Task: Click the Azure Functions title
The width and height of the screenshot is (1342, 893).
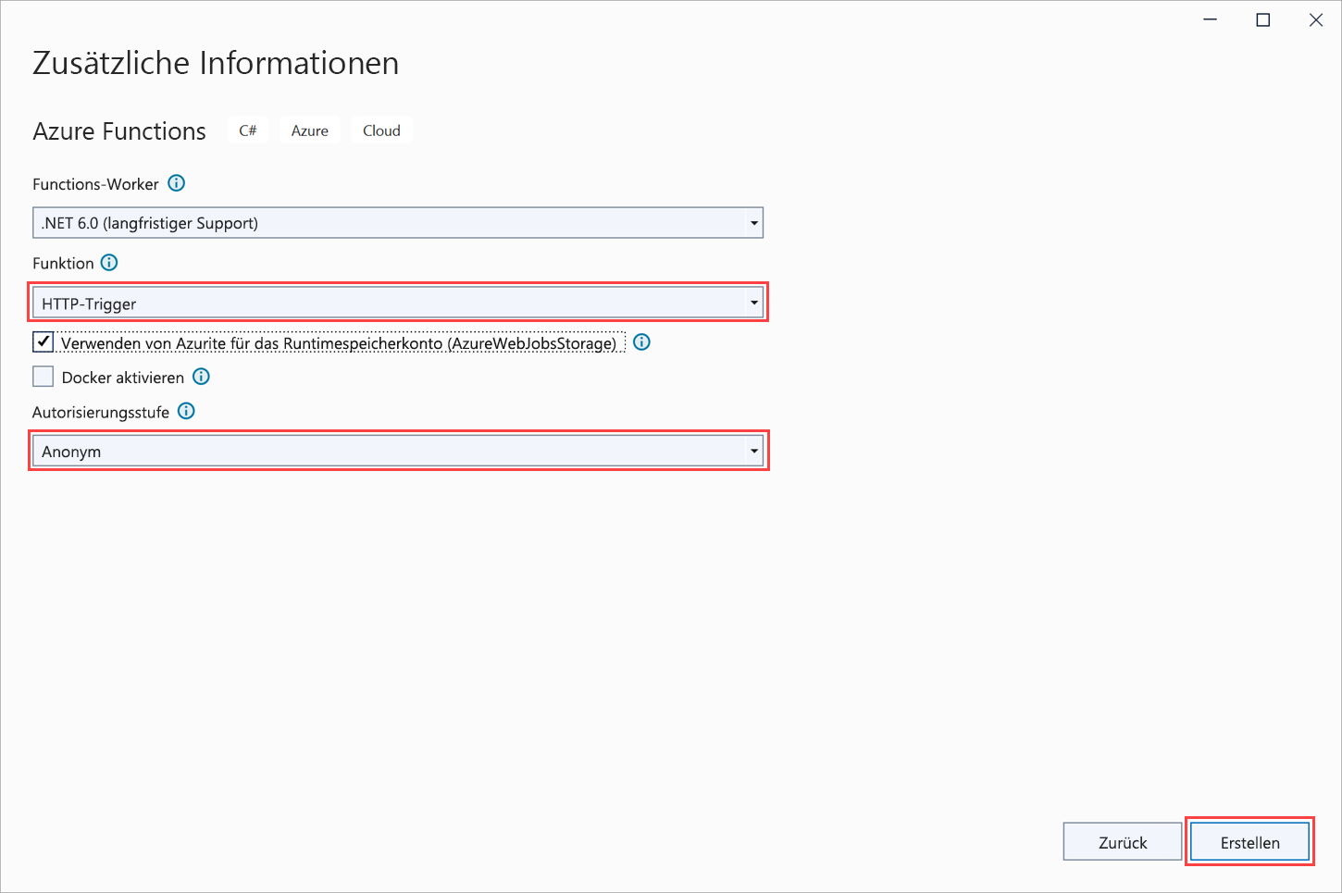Action: 119,131
